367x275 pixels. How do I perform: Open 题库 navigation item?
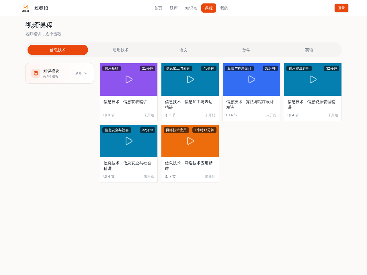click(x=174, y=8)
